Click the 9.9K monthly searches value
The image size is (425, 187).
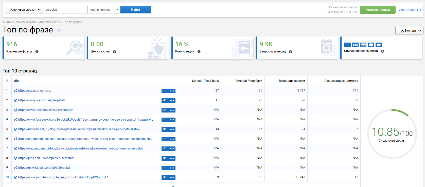click(266, 44)
